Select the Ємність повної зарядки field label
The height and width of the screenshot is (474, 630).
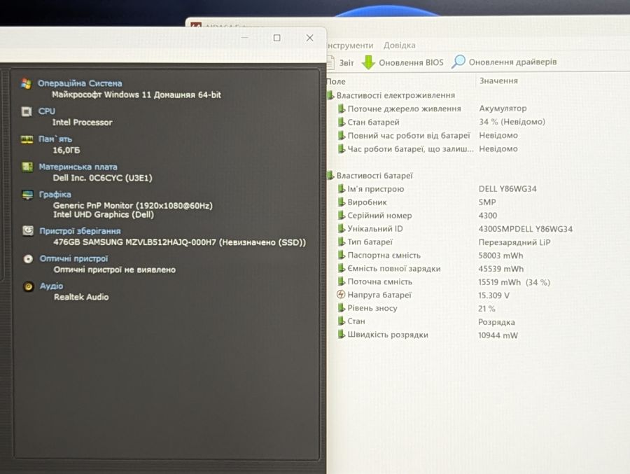393,268
